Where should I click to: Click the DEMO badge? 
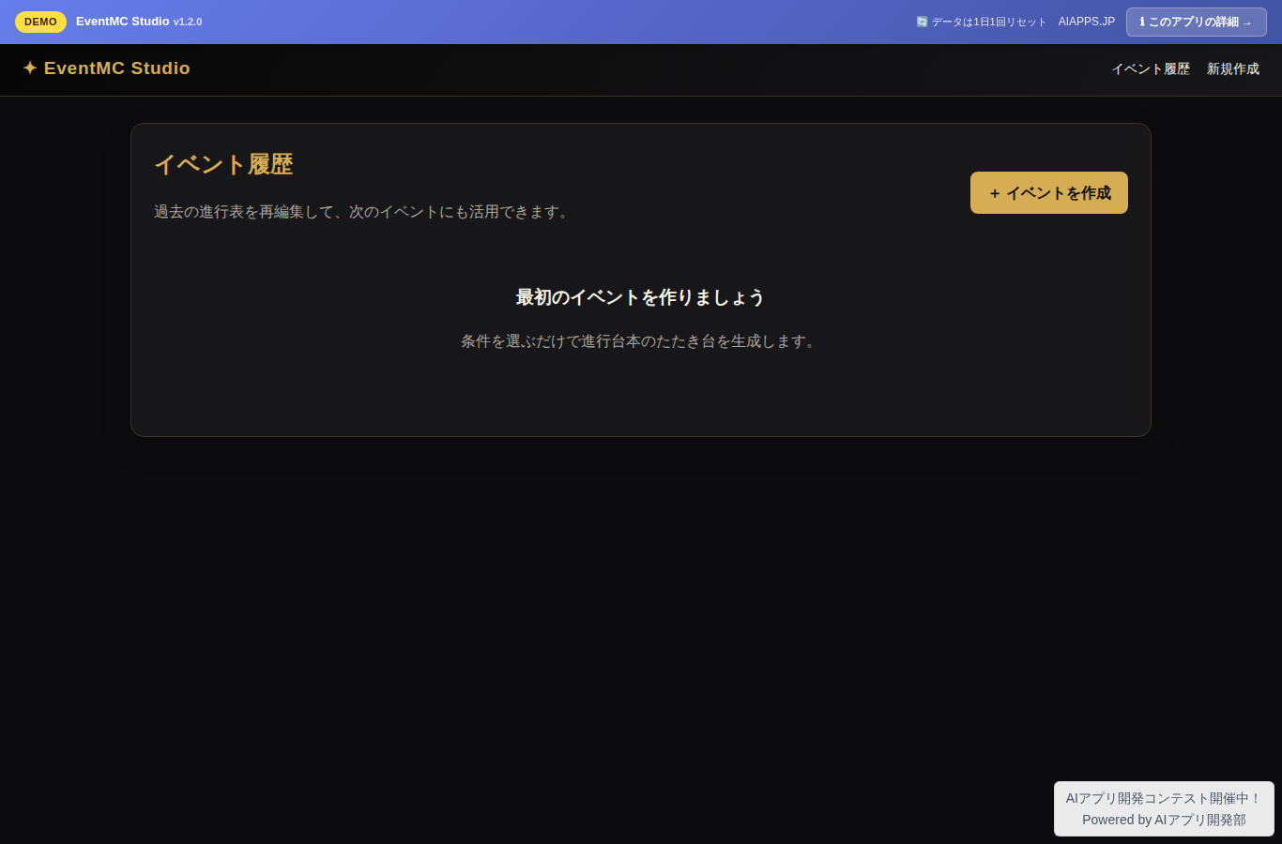click(x=40, y=22)
